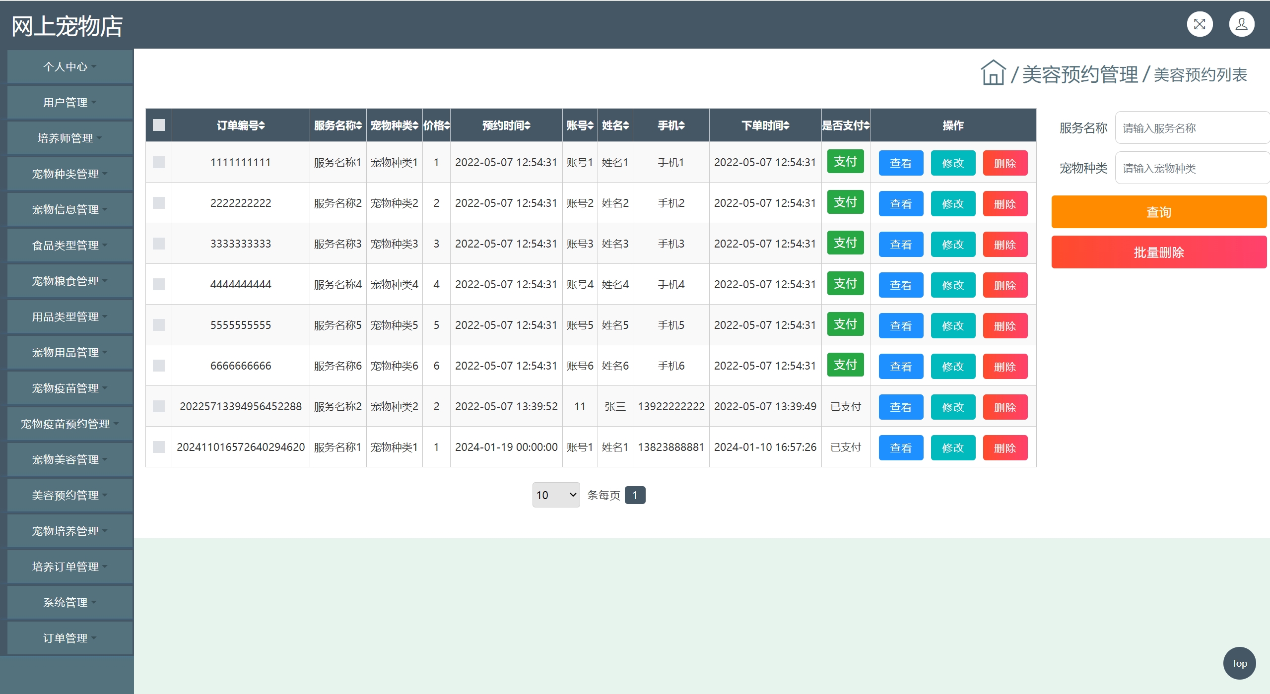
Task: Sort table by 订单编号 column arrows
Action: tap(262, 126)
